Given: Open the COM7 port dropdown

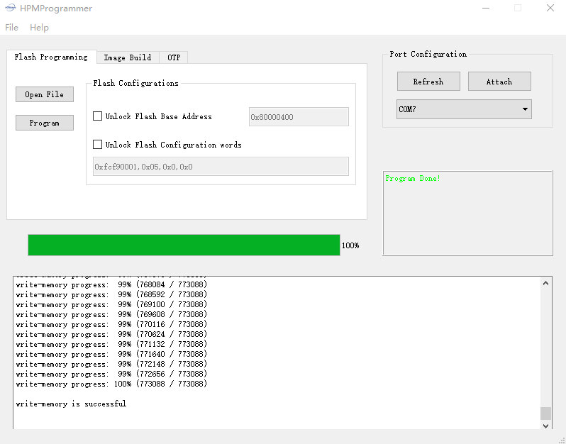Looking at the screenshot, I should coord(464,109).
